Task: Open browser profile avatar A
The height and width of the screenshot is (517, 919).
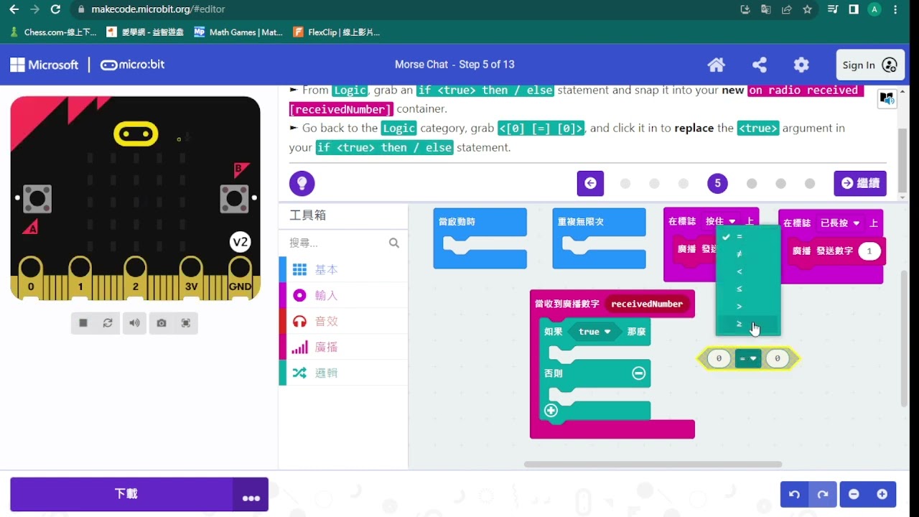Action: point(874,9)
